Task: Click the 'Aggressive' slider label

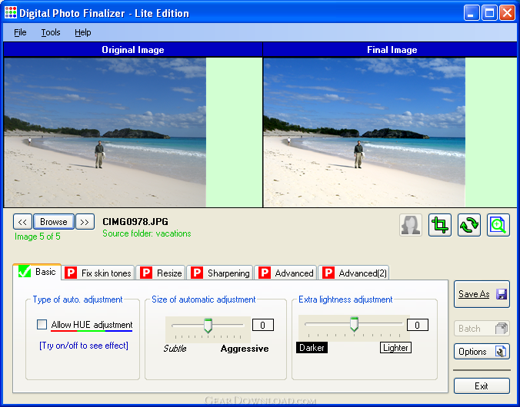Action: (x=245, y=349)
